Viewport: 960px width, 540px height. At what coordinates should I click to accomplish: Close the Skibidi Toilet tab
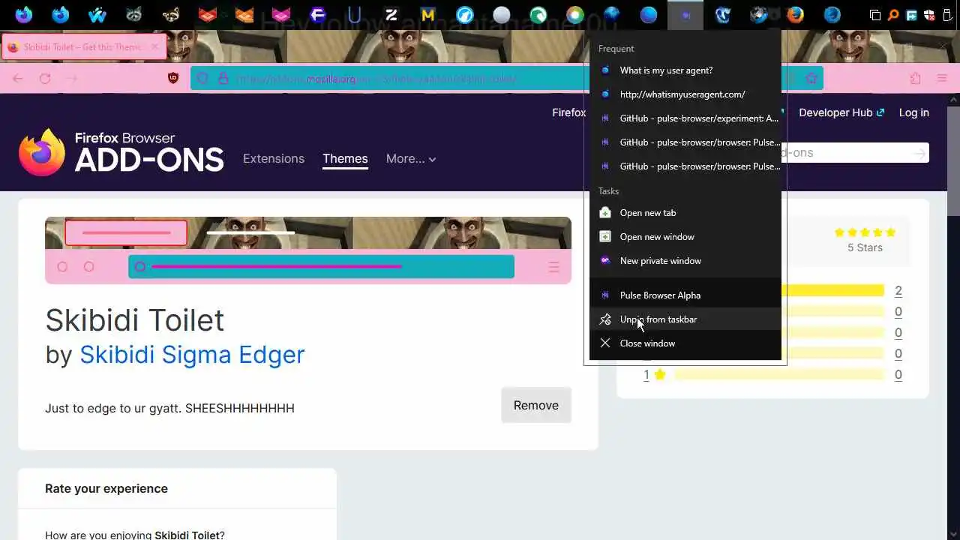point(154,46)
